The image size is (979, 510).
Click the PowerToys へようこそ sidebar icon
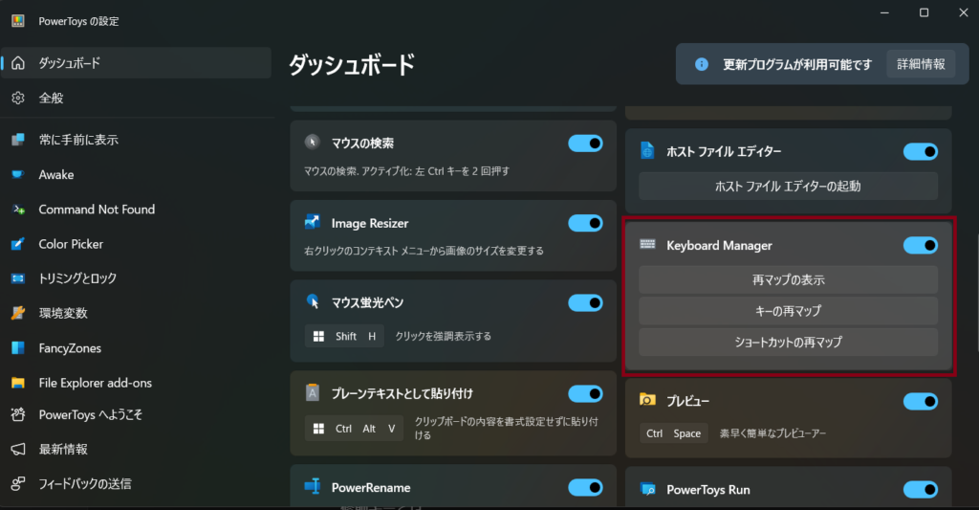pos(18,414)
